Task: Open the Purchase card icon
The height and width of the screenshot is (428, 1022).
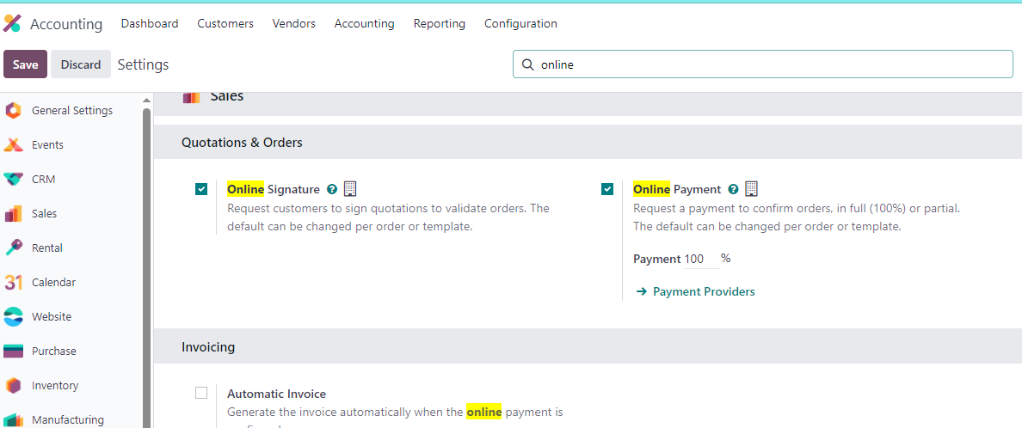Action: coord(13,352)
